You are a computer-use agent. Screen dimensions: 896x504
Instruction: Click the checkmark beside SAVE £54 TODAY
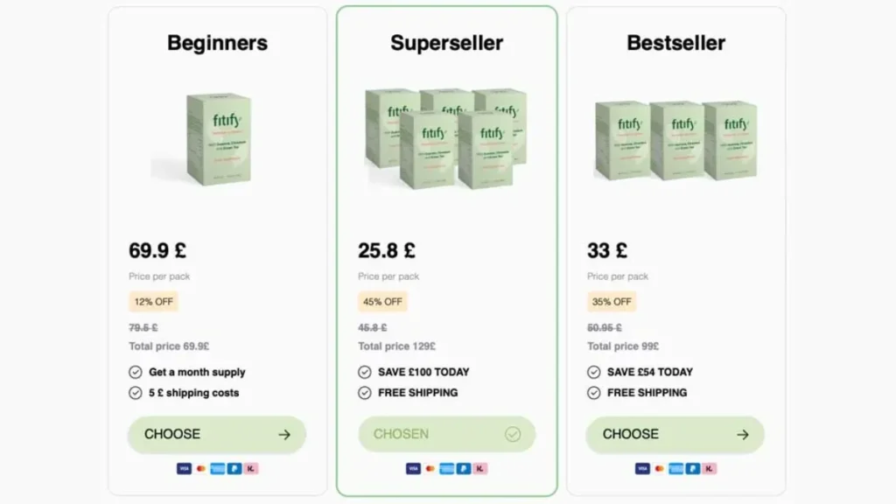592,371
